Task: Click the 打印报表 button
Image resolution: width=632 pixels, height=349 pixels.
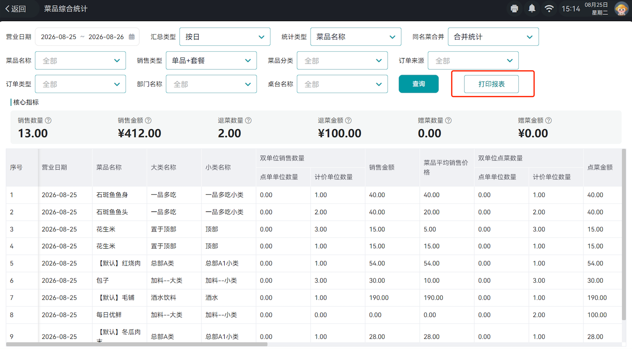Action: coord(491,84)
